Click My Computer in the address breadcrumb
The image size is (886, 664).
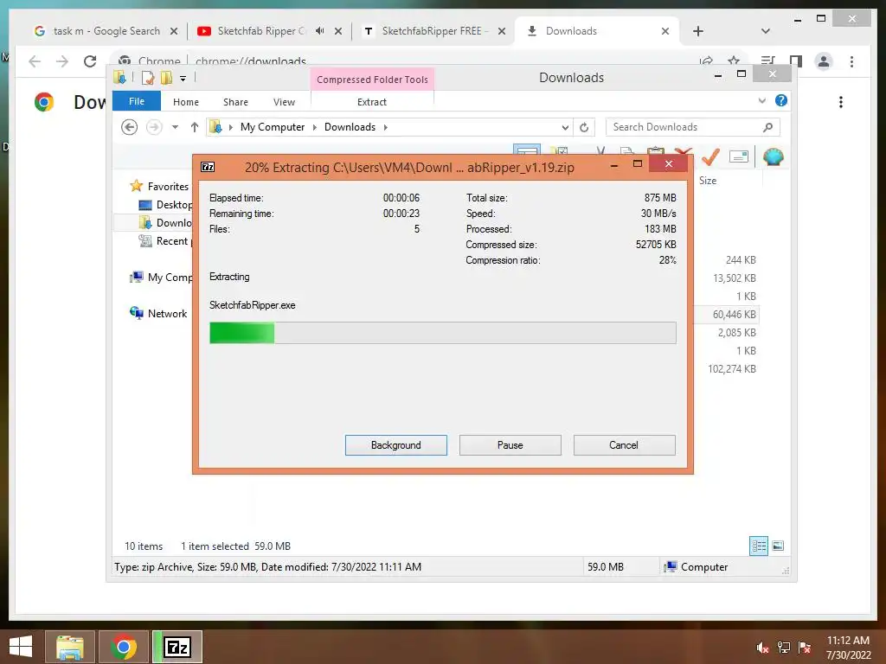[273, 127]
